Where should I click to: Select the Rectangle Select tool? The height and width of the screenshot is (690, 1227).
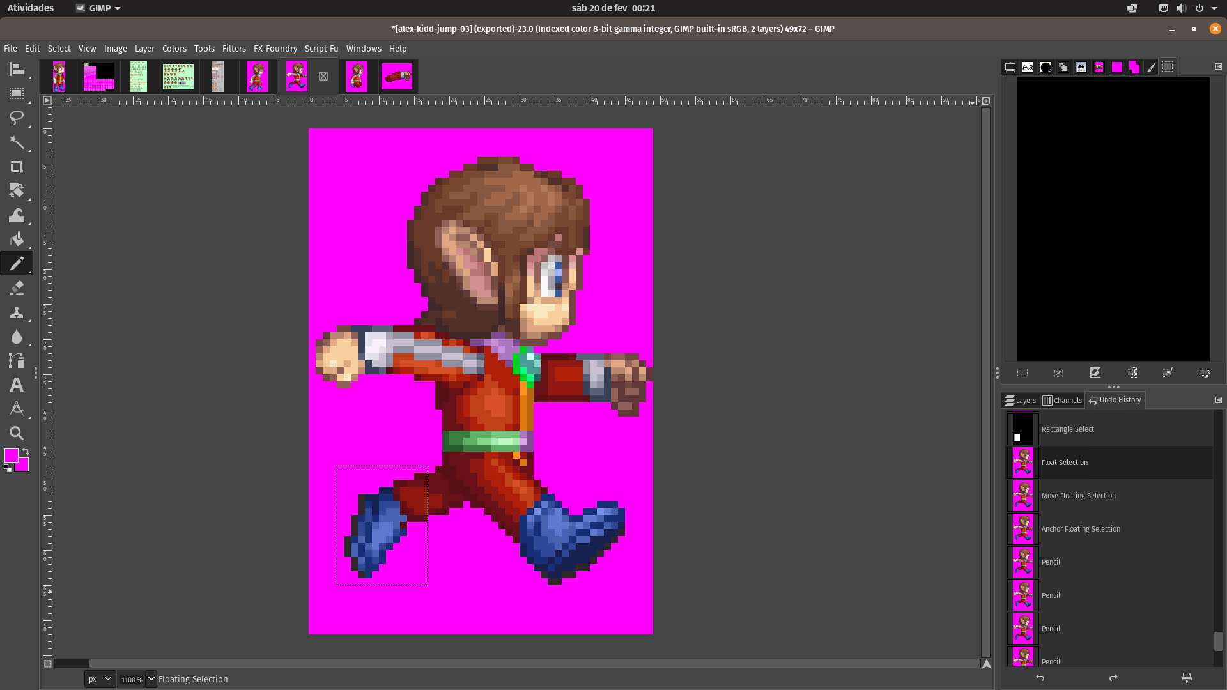(17, 93)
